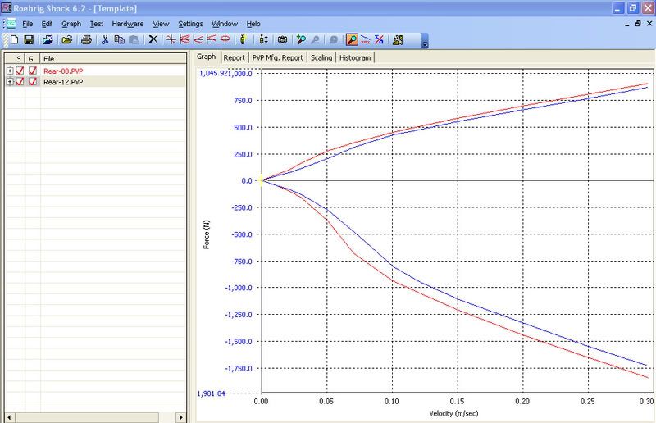This screenshot has width=656, height=423.
Task: Switch to the Report tab
Action: click(x=234, y=57)
